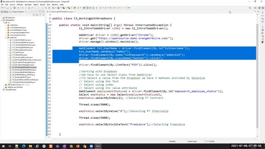Select C7_WorkingWithCSS.java in tree
Image resolution: width=265 pixels, height=149 pixels.
pos(22,77)
